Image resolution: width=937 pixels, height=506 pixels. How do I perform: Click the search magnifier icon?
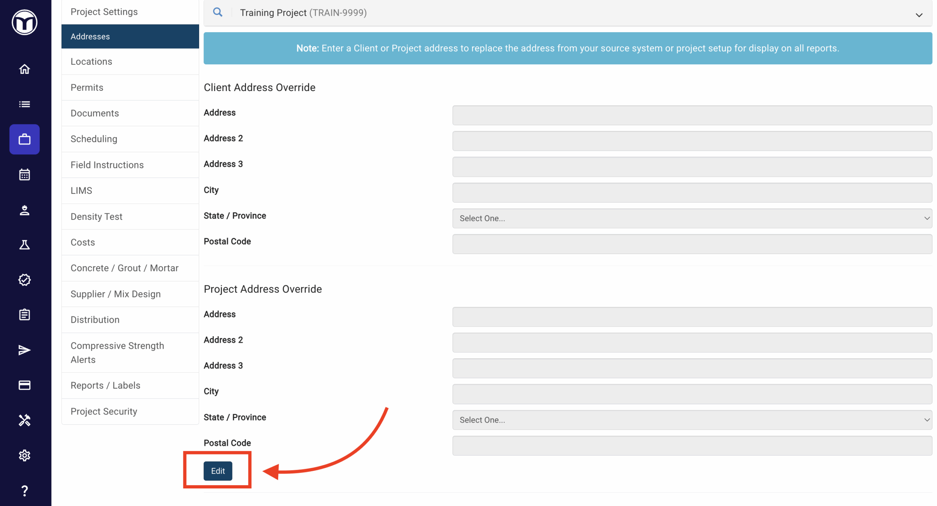(217, 12)
